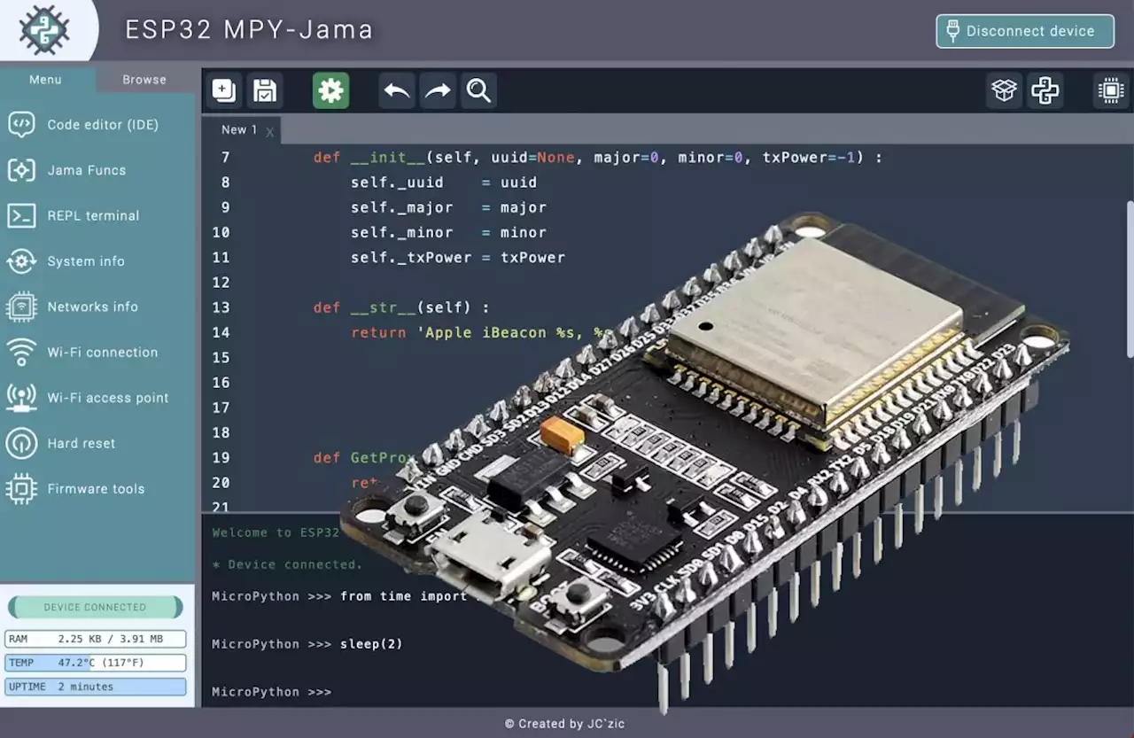
Task: Click the '* Device connected.' terminal message
Action: click(x=287, y=564)
